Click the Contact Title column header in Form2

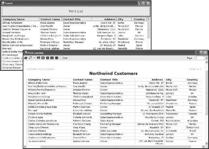click(x=77, y=19)
